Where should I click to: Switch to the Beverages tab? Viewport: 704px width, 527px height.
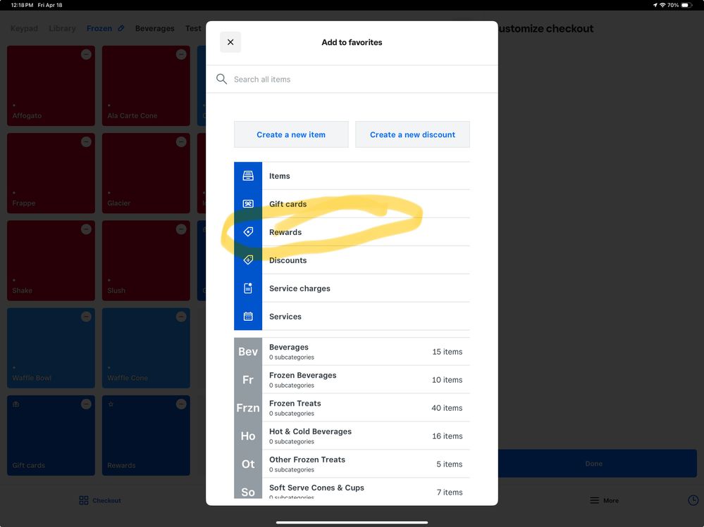click(154, 29)
